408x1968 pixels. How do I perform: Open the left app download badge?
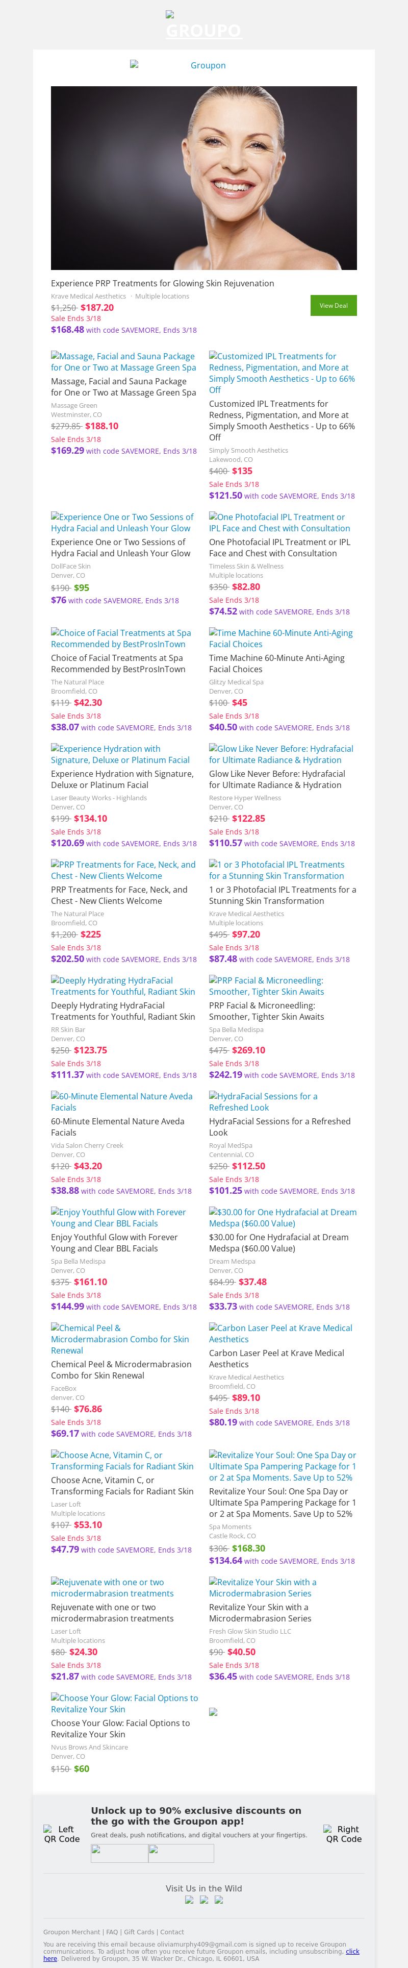(119, 1853)
